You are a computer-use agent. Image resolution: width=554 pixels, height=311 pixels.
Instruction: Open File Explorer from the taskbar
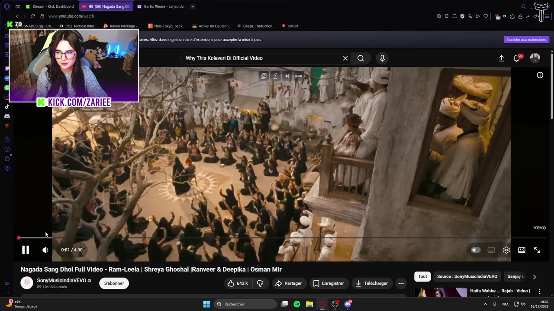pos(309,304)
